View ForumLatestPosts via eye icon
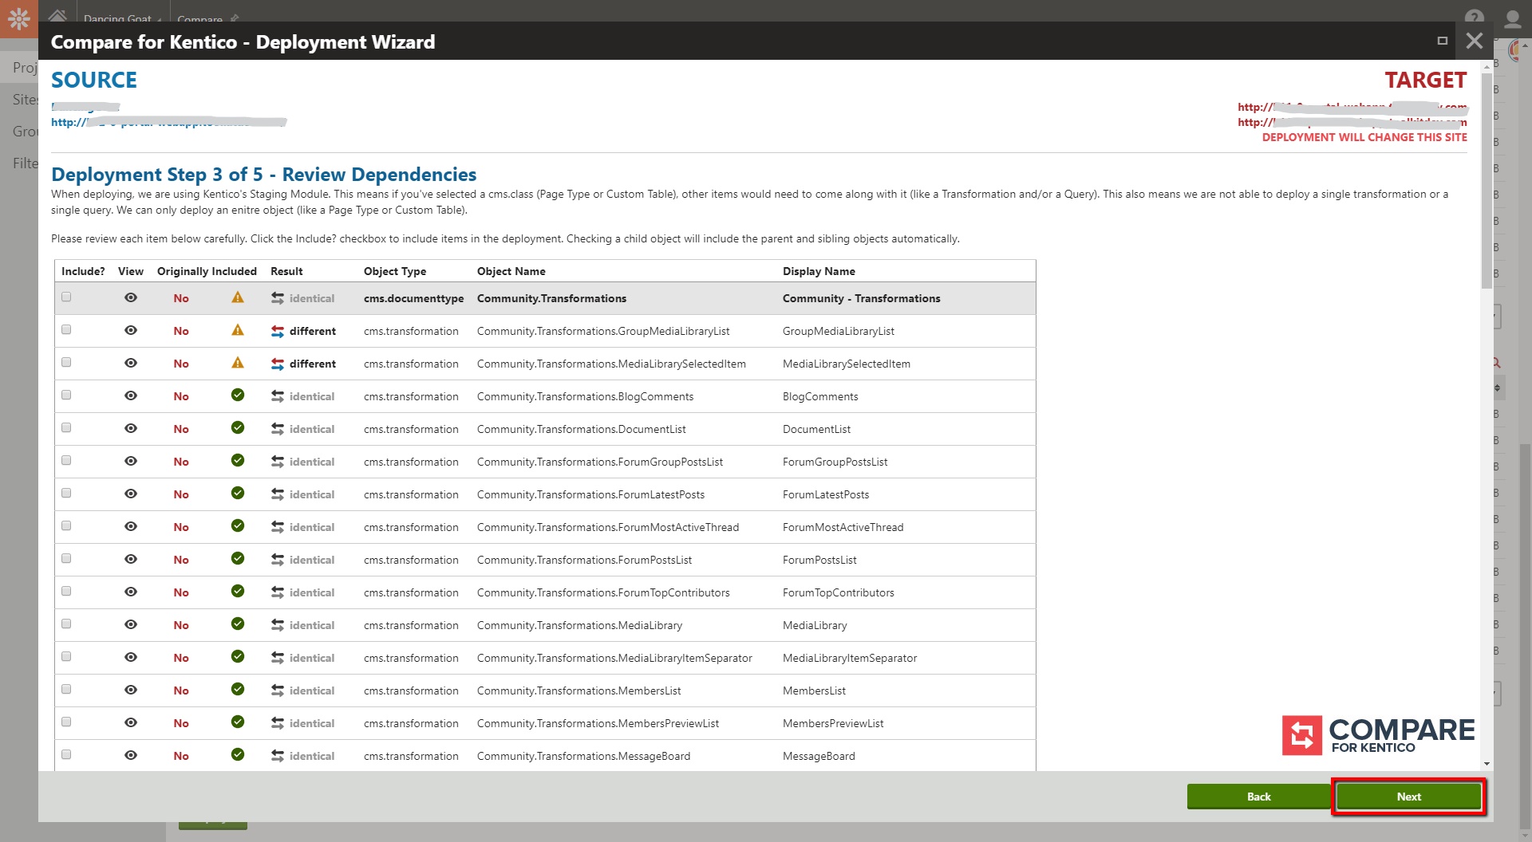The height and width of the screenshot is (842, 1532). point(131,494)
